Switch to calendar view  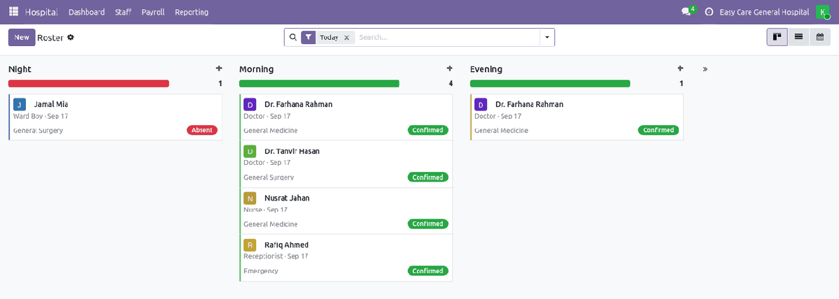819,37
